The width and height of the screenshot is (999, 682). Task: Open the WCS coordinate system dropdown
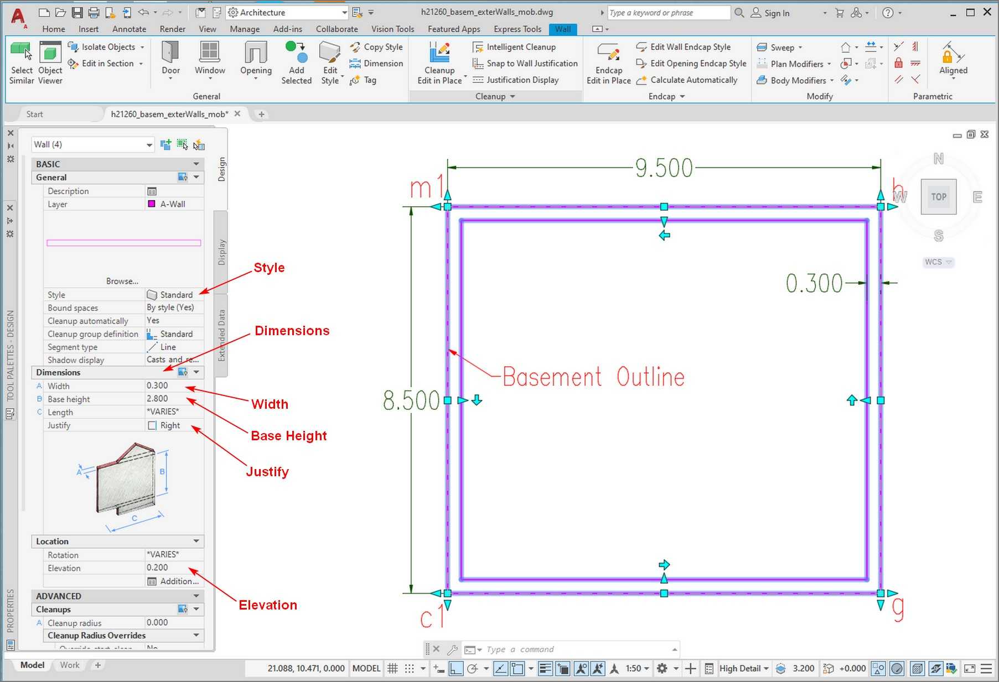point(938,262)
